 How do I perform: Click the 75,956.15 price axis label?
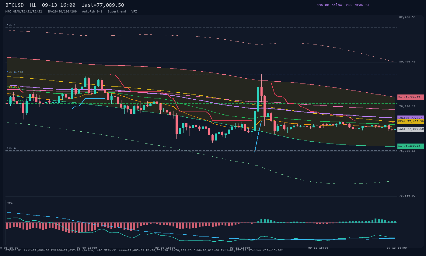tap(407, 151)
